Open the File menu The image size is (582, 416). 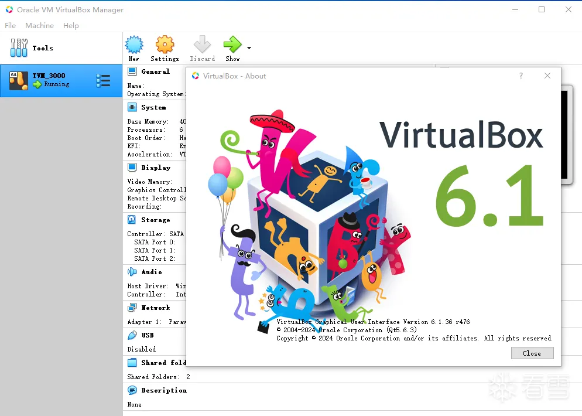point(10,26)
